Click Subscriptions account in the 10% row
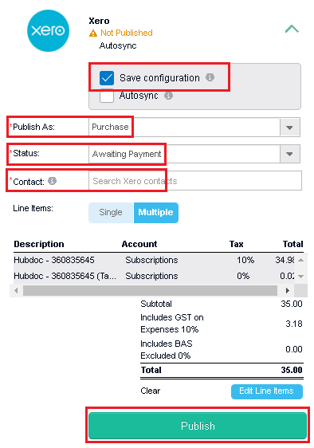 [151, 261]
